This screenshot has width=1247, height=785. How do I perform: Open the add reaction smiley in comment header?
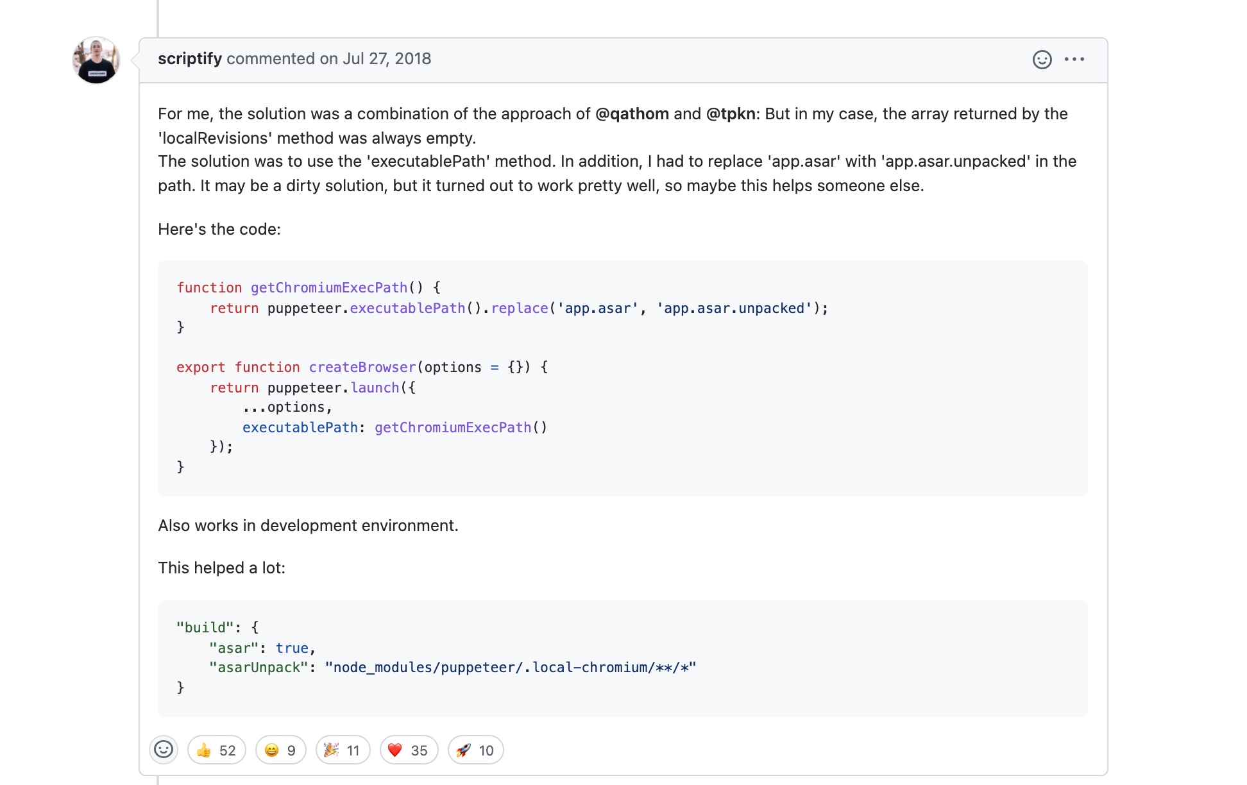pos(1042,60)
